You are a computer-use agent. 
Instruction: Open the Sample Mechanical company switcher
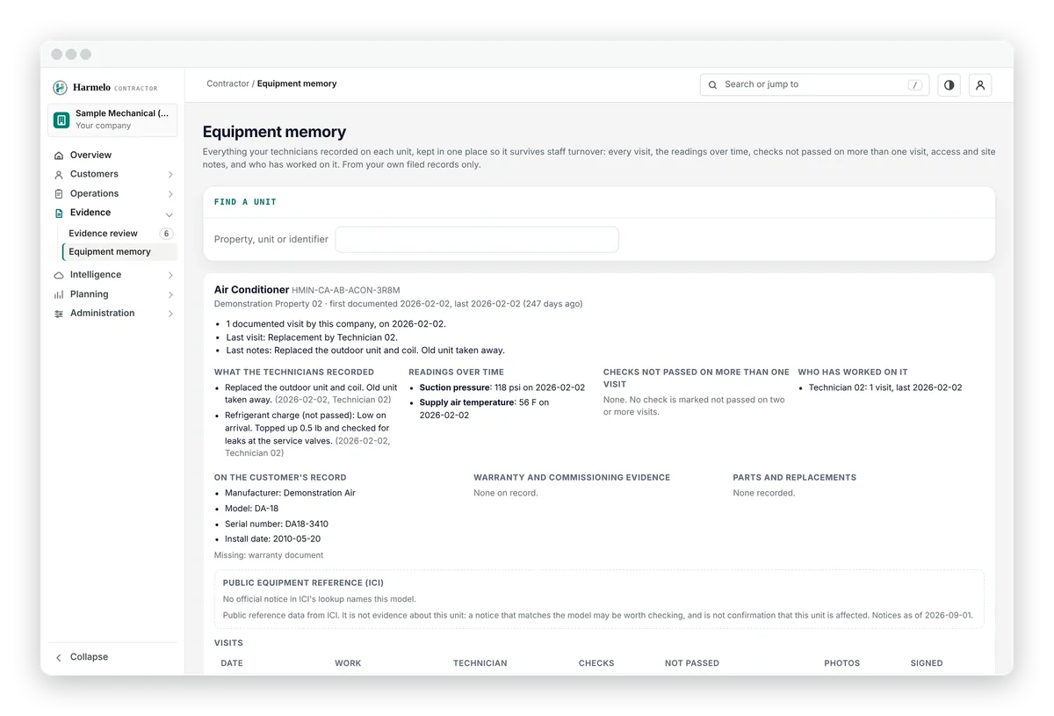112,119
